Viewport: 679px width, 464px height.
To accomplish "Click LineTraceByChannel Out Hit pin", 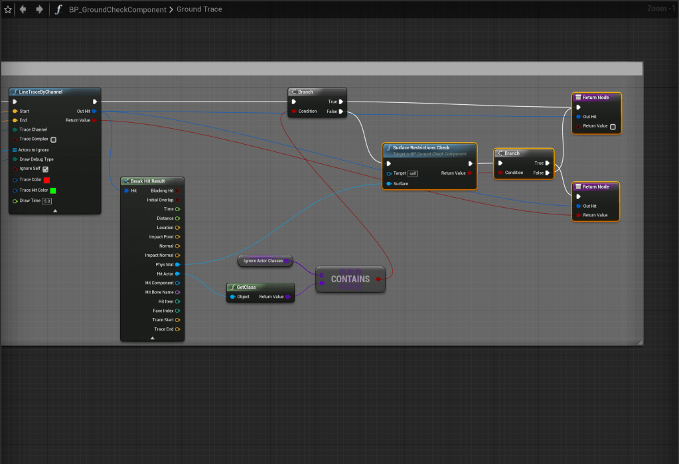I will 94,111.
